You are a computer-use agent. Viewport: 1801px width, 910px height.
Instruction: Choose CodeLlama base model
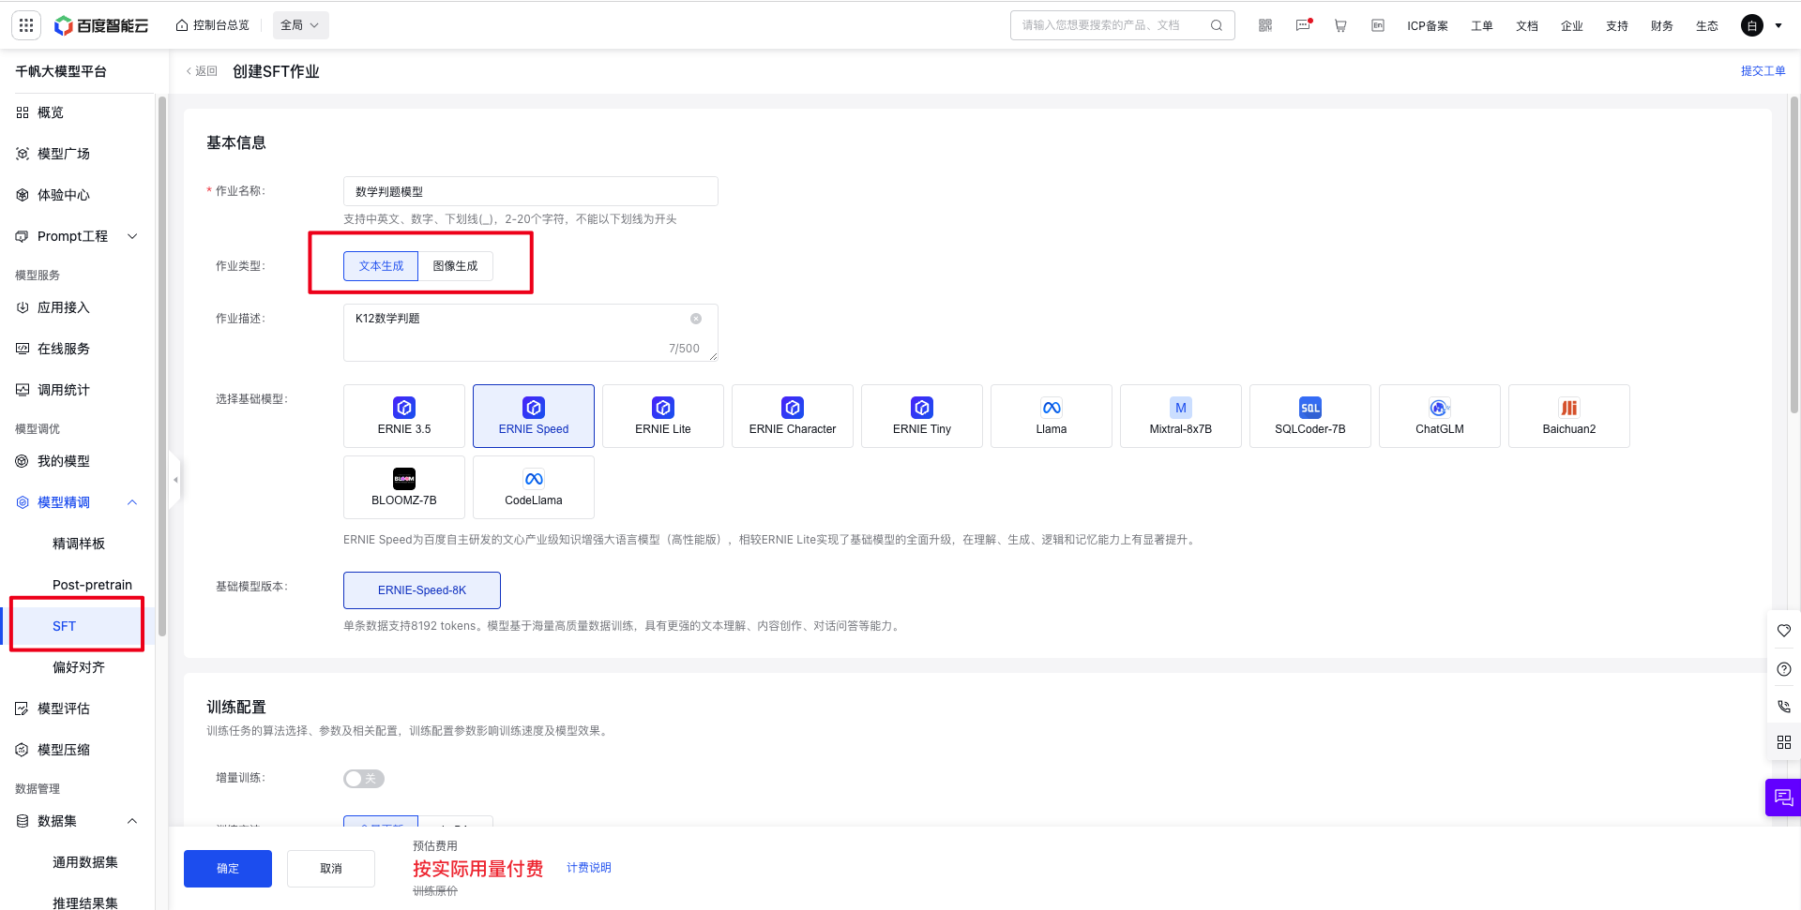[534, 487]
